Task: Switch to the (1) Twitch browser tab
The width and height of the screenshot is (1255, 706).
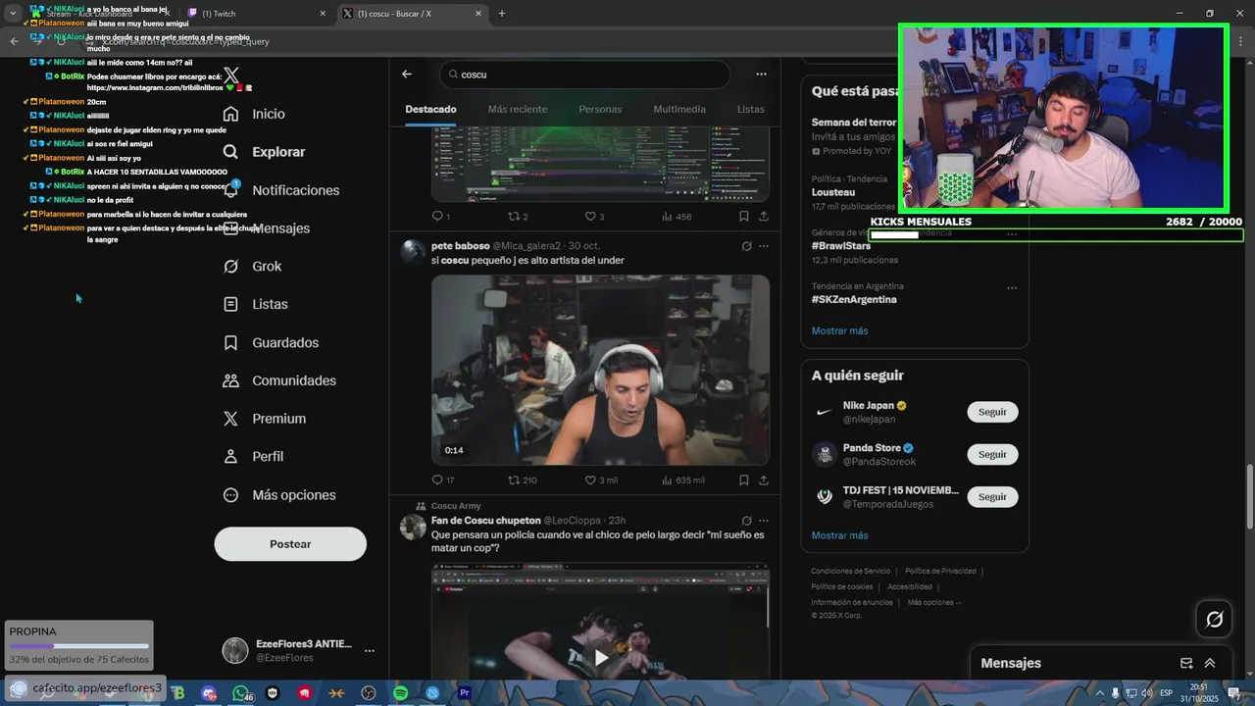Action: pyautogui.click(x=257, y=14)
